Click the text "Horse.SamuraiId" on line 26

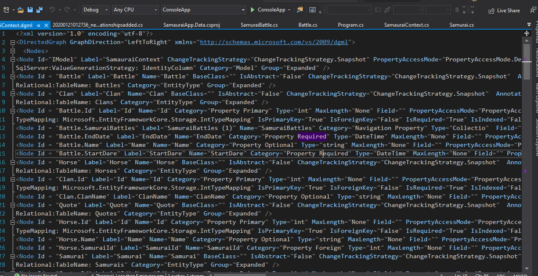coord(86,248)
